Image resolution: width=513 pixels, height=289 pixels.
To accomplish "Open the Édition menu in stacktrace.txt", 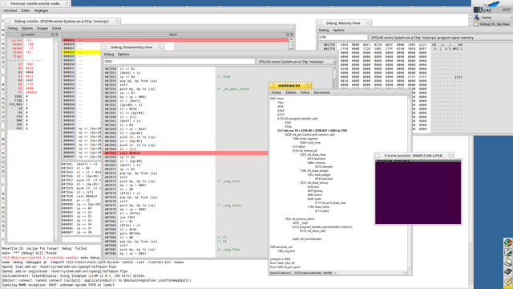I will tap(291, 92).
